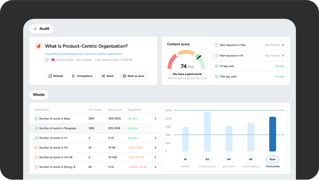This screenshot has height=180, width=319.
Task: Click status icon for words in Body
Action: click(36, 119)
